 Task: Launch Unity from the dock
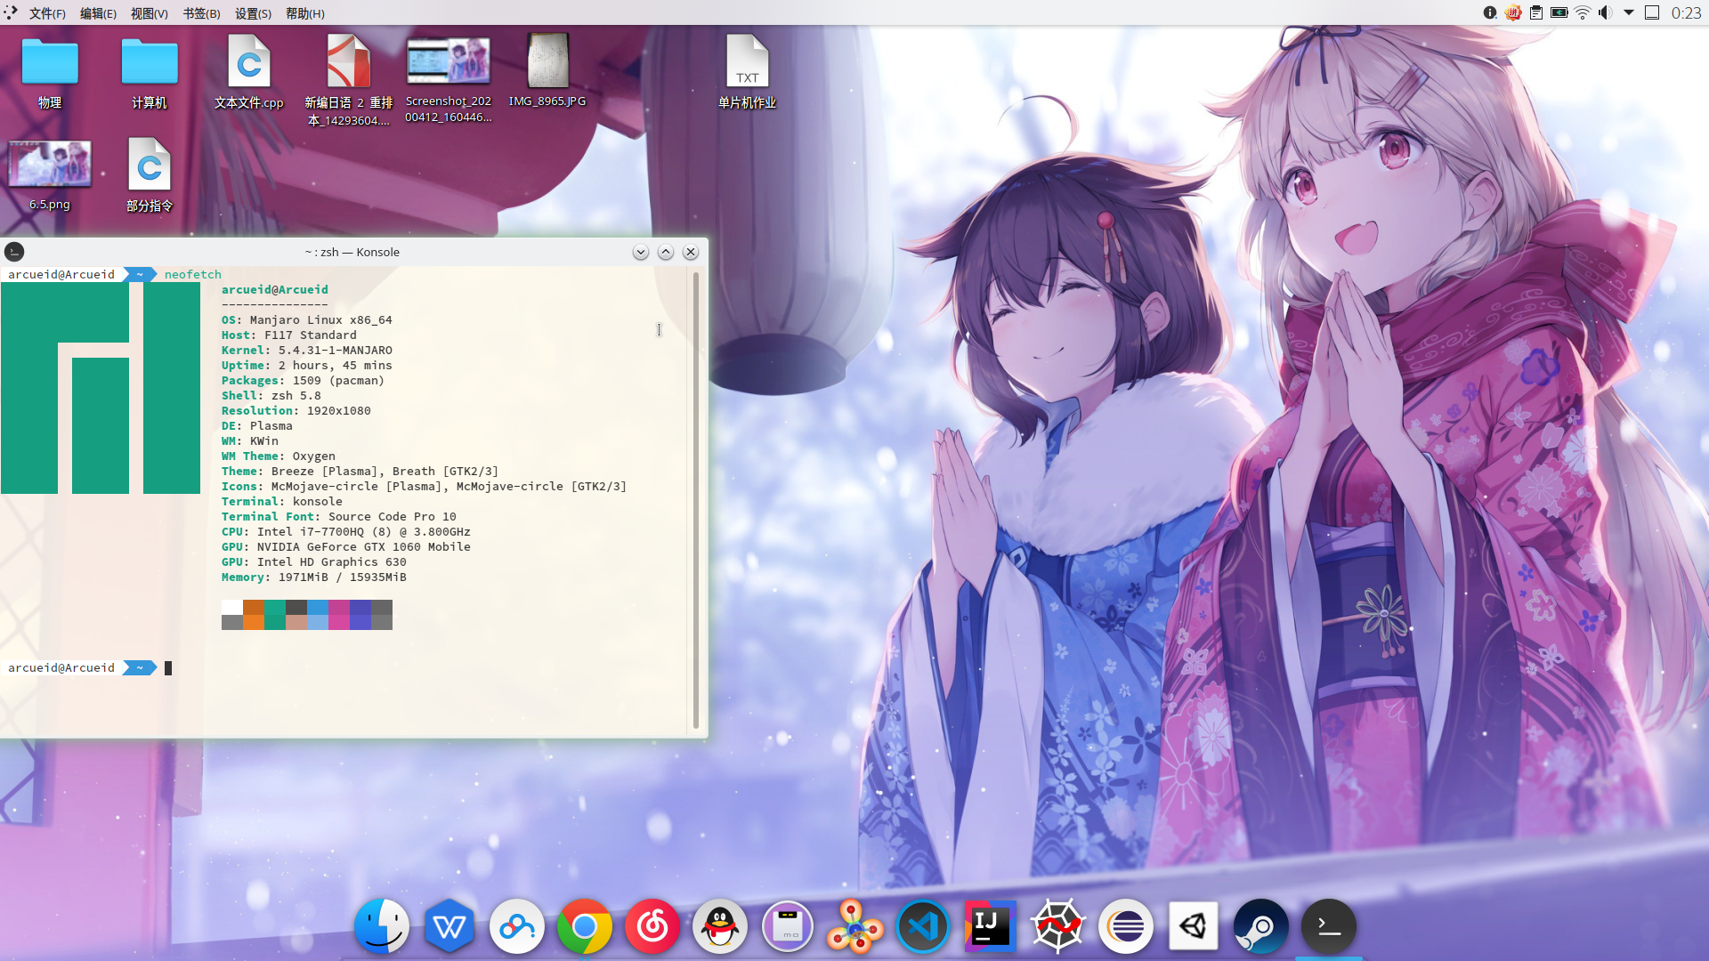[x=1193, y=926]
